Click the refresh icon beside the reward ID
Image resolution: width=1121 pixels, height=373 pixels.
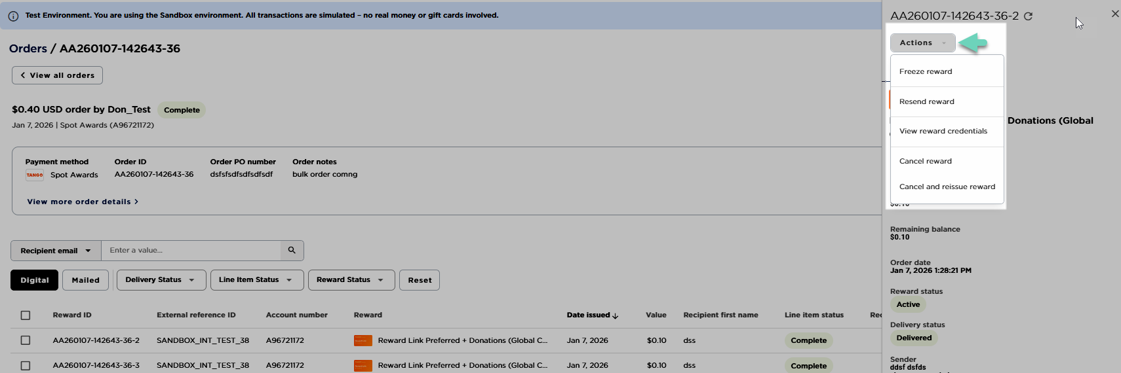(x=1028, y=16)
